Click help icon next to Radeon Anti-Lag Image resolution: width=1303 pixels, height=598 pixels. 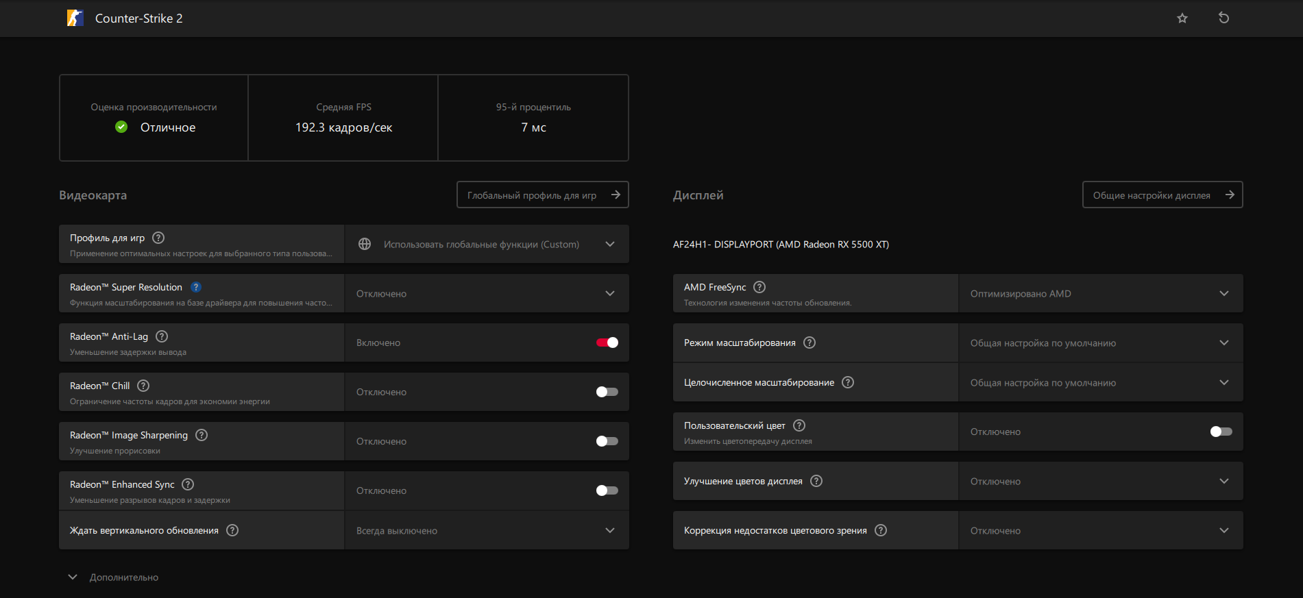point(162,336)
